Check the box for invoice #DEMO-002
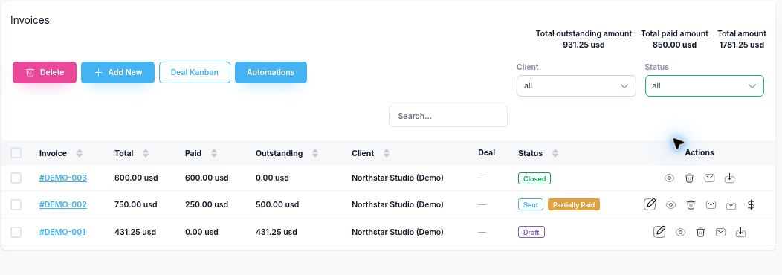This screenshot has height=275, width=782. [x=16, y=204]
